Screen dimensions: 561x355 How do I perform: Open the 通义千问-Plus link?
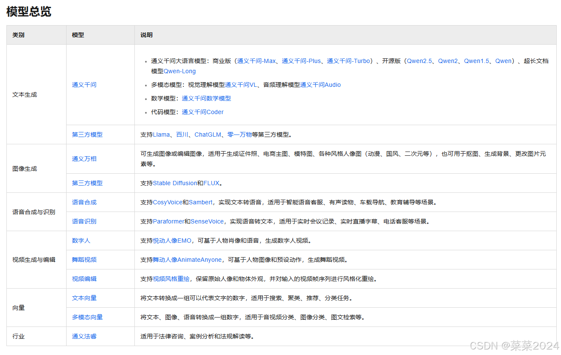pyautogui.click(x=301, y=61)
